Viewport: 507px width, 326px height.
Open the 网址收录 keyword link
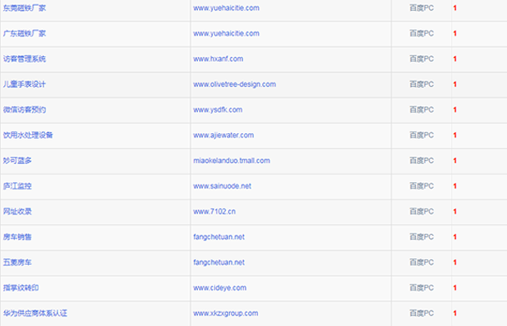pos(17,212)
